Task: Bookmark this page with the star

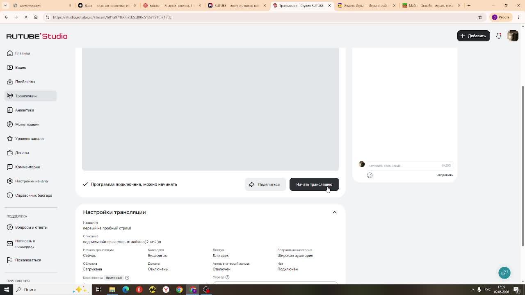Action: point(480,17)
